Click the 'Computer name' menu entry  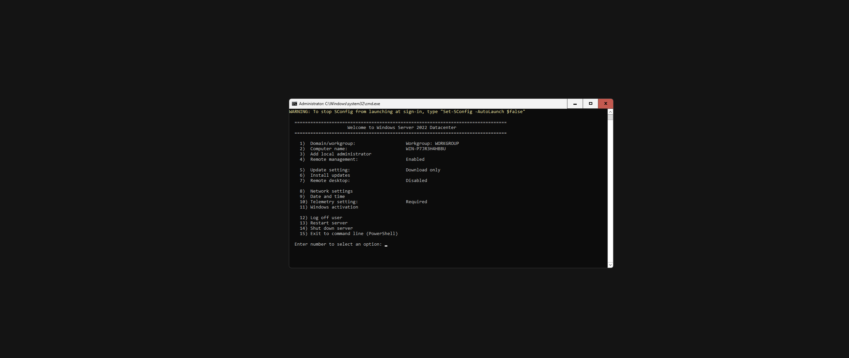[329, 149]
